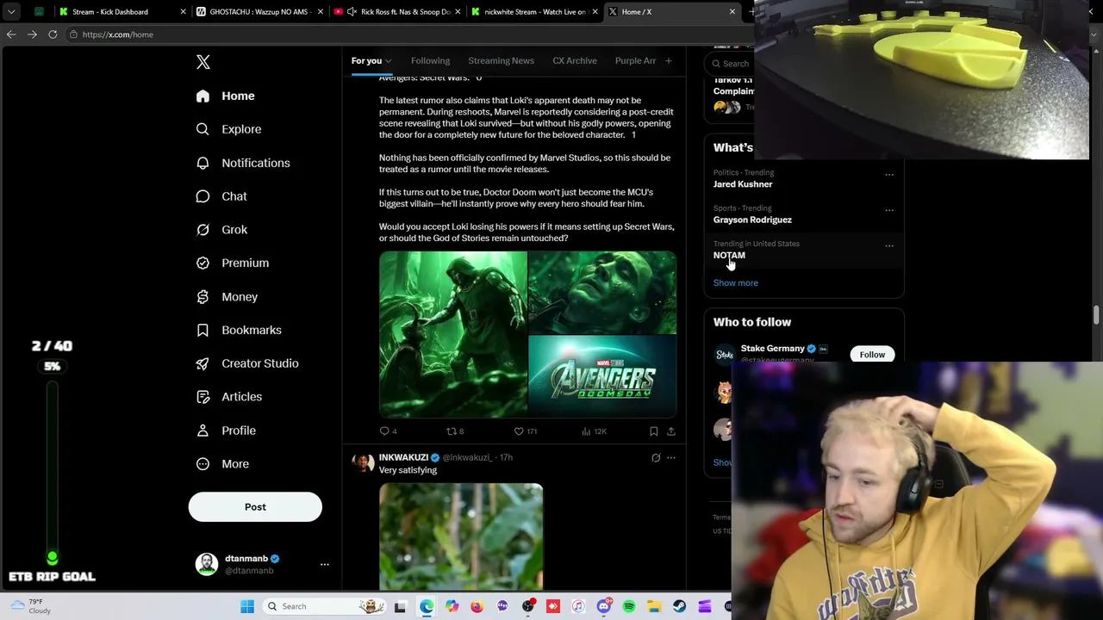The height and width of the screenshot is (620, 1103).
Task: Open Spotify from the taskbar
Action: coord(629,606)
